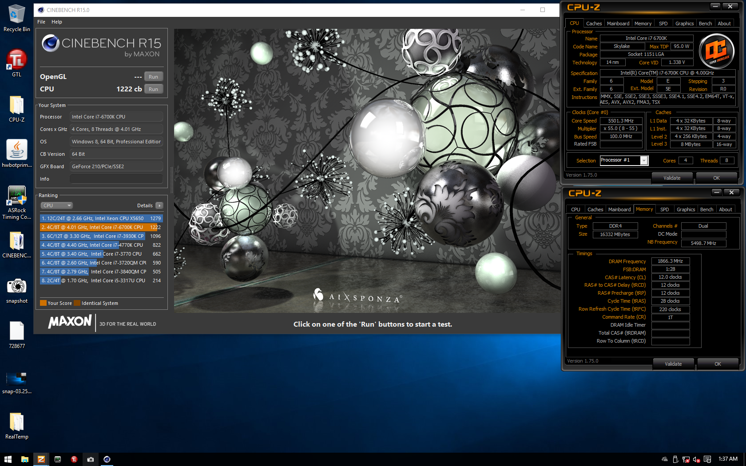Select the Xeon X5650 ranking row
This screenshot has width=746, height=466.
(101, 218)
